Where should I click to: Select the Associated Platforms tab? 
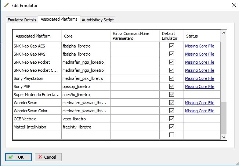[59, 19]
